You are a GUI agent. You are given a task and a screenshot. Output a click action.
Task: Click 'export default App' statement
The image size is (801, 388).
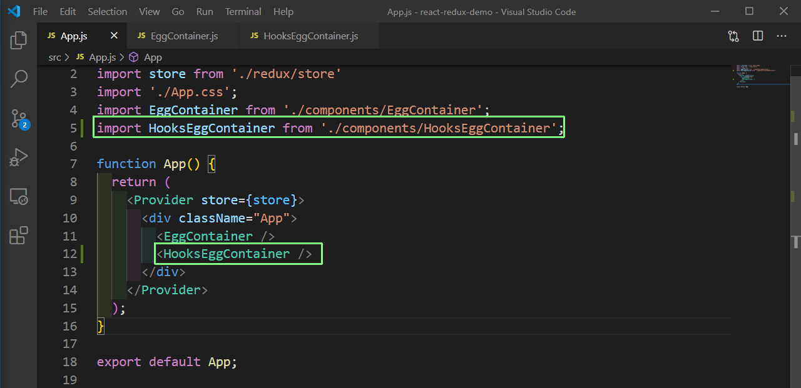[167, 362]
